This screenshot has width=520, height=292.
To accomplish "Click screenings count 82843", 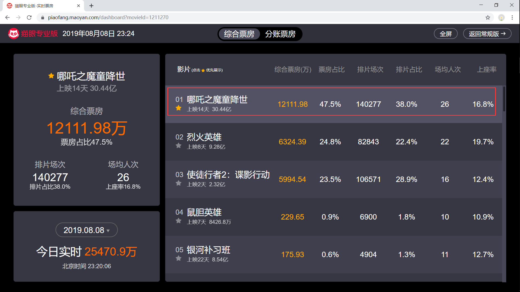I will click(x=368, y=142).
